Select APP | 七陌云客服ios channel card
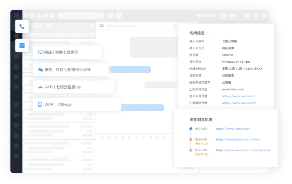Screen dimensions: 292x184 73,87
